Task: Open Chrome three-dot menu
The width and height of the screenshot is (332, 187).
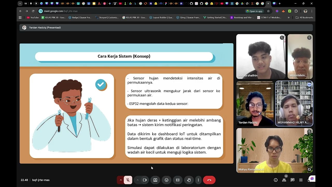Action: tap(312, 11)
